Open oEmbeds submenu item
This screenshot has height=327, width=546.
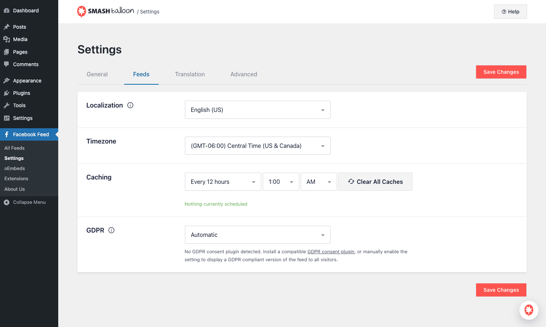coord(15,168)
